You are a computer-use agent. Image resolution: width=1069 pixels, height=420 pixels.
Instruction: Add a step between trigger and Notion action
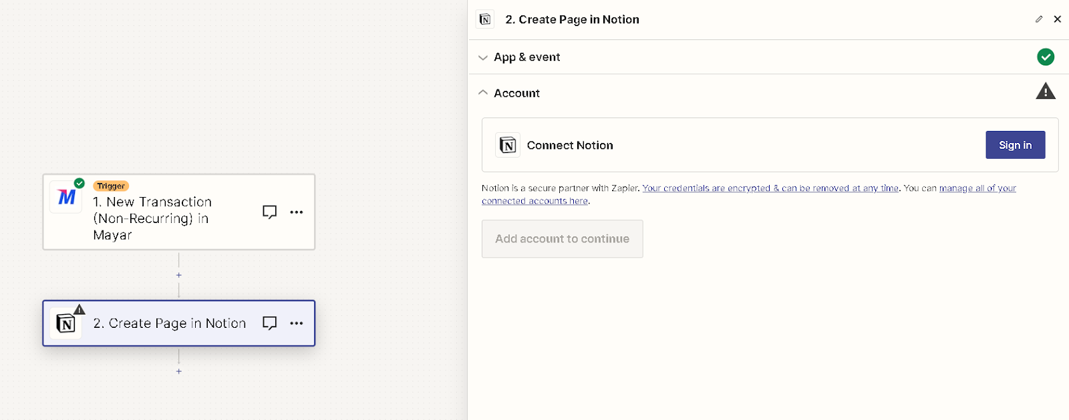coord(178,275)
